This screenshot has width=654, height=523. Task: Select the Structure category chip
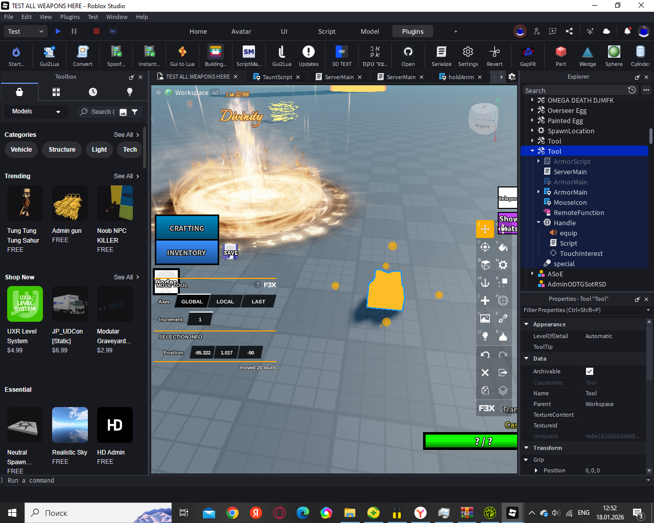click(x=62, y=150)
